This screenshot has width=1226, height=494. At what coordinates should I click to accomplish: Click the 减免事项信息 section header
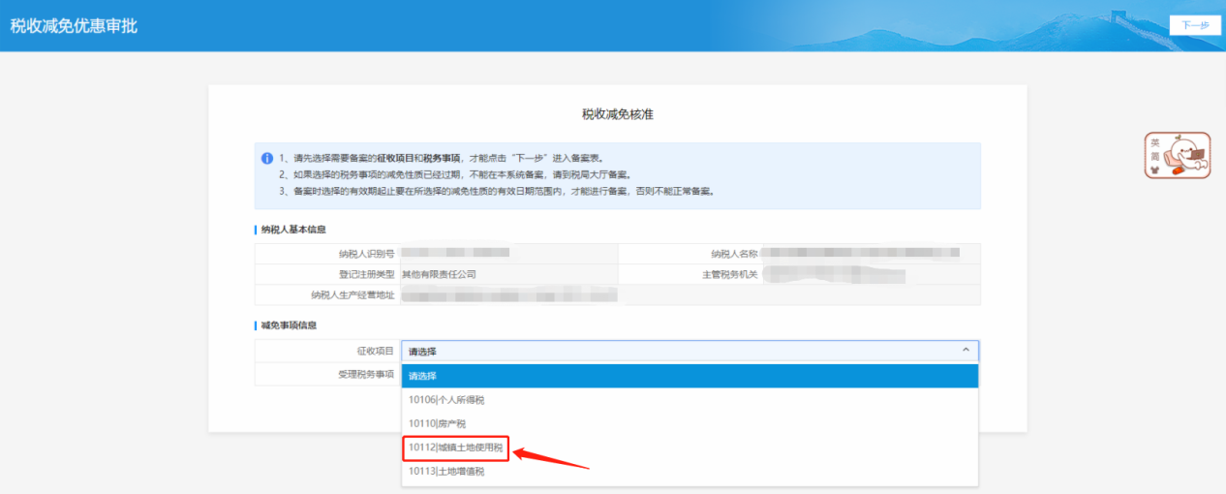click(289, 325)
